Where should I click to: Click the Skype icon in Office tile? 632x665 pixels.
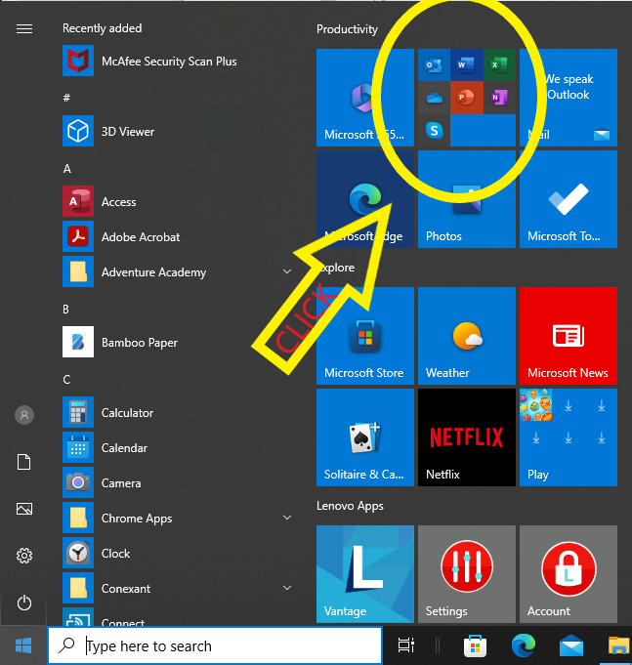coord(434,131)
